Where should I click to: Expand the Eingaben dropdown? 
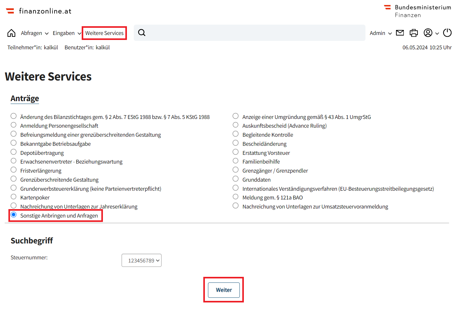point(66,33)
